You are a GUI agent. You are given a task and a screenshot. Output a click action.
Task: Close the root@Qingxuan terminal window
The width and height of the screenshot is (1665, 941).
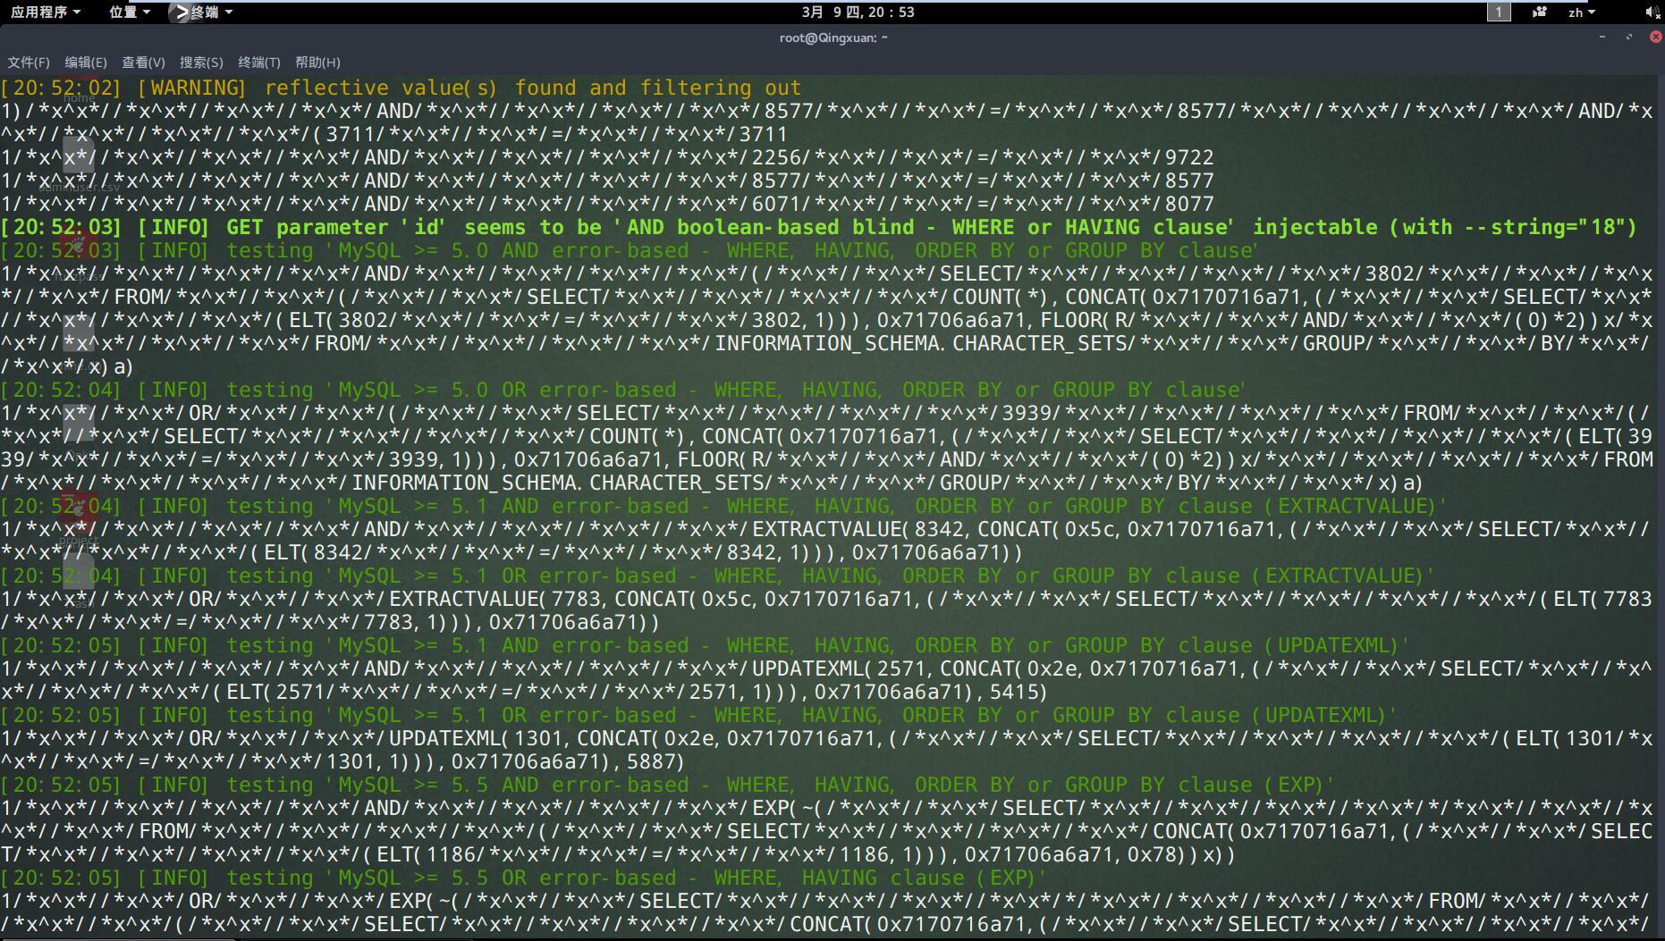click(1655, 37)
